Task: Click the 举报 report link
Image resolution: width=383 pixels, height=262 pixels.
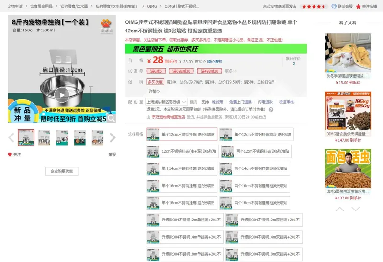Action: pos(112,154)
